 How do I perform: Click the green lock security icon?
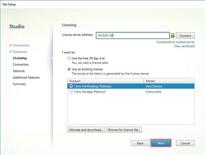[173, 35]
